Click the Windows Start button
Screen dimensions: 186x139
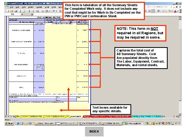click(9, 124)
